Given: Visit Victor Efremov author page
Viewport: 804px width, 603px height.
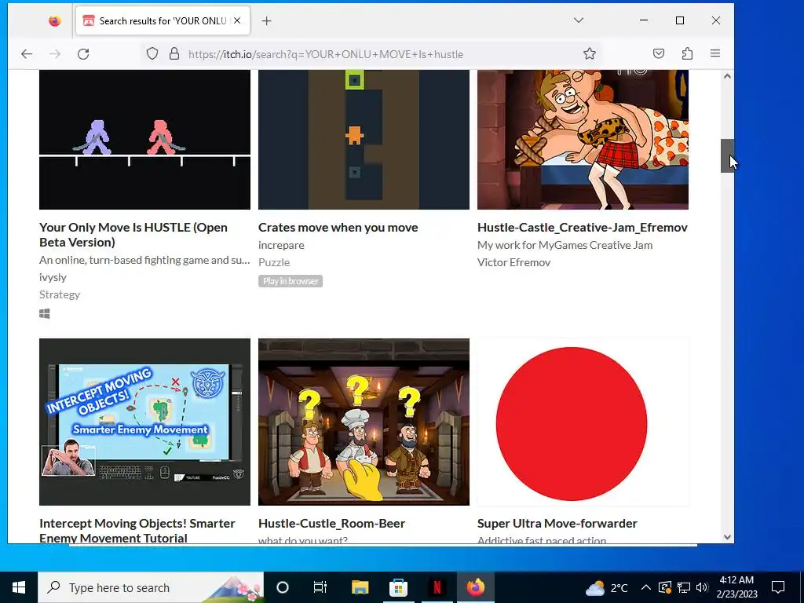Looking at the screenshot, I should coord(513,262).
